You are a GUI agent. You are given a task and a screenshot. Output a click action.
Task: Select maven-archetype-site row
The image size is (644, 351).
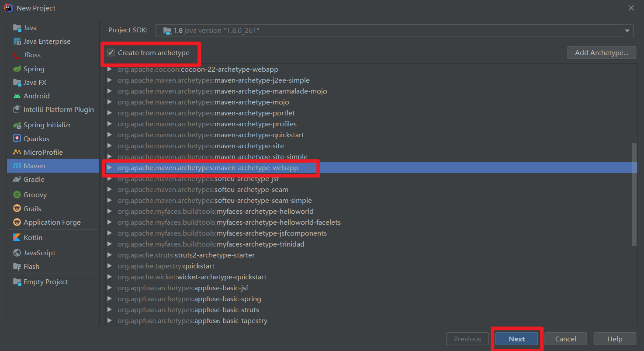[371, 146]
